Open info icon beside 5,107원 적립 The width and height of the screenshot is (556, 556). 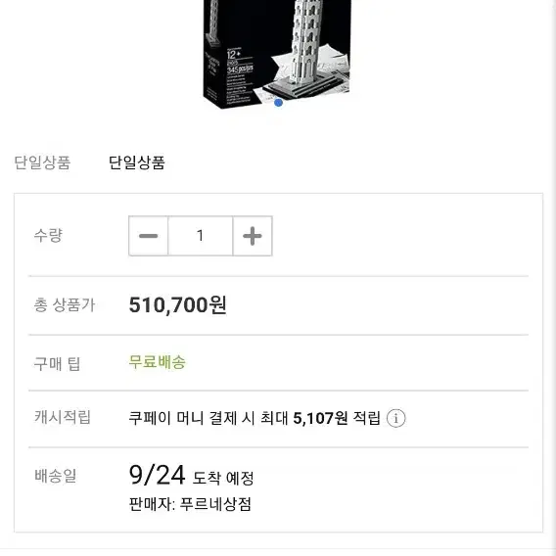395,418
